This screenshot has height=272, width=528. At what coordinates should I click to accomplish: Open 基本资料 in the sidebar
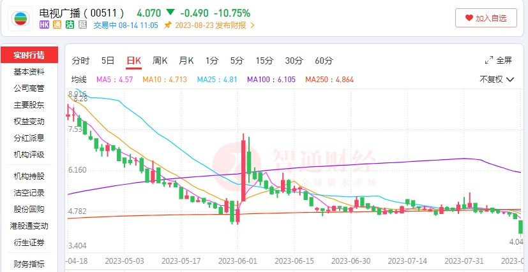coord(29,72)
